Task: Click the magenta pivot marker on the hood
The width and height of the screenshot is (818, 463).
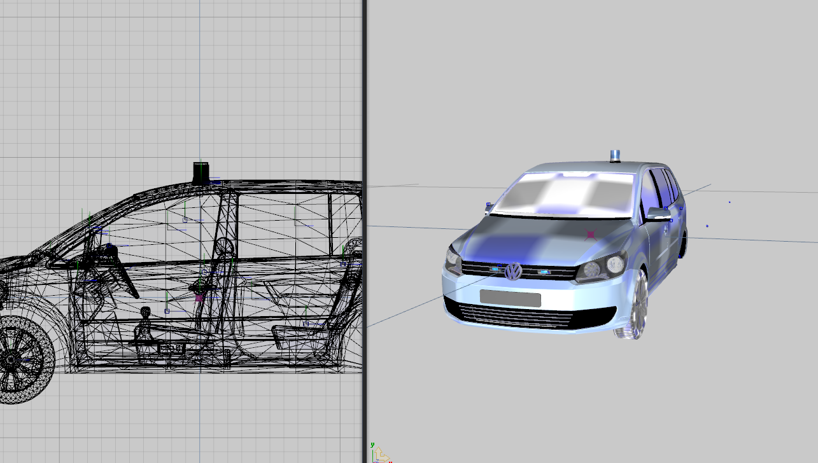Action: pos(591,235)
